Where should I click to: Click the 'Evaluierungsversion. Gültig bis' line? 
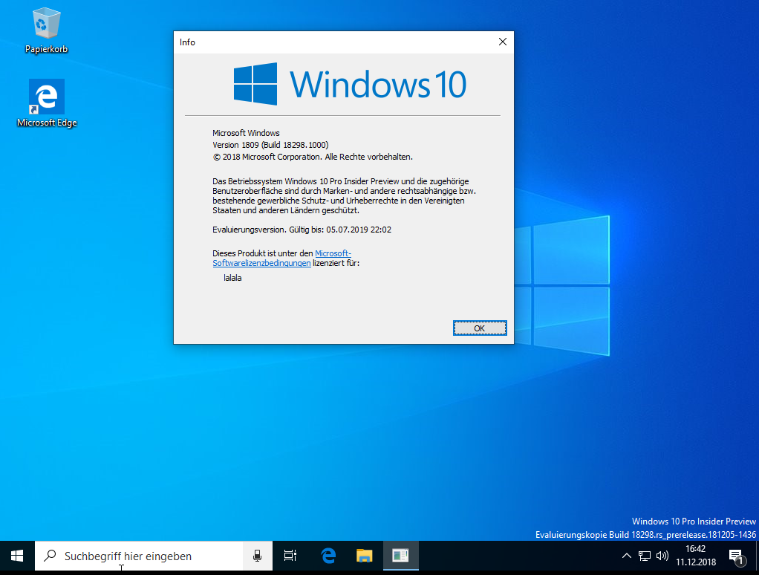tap(302, 230)
